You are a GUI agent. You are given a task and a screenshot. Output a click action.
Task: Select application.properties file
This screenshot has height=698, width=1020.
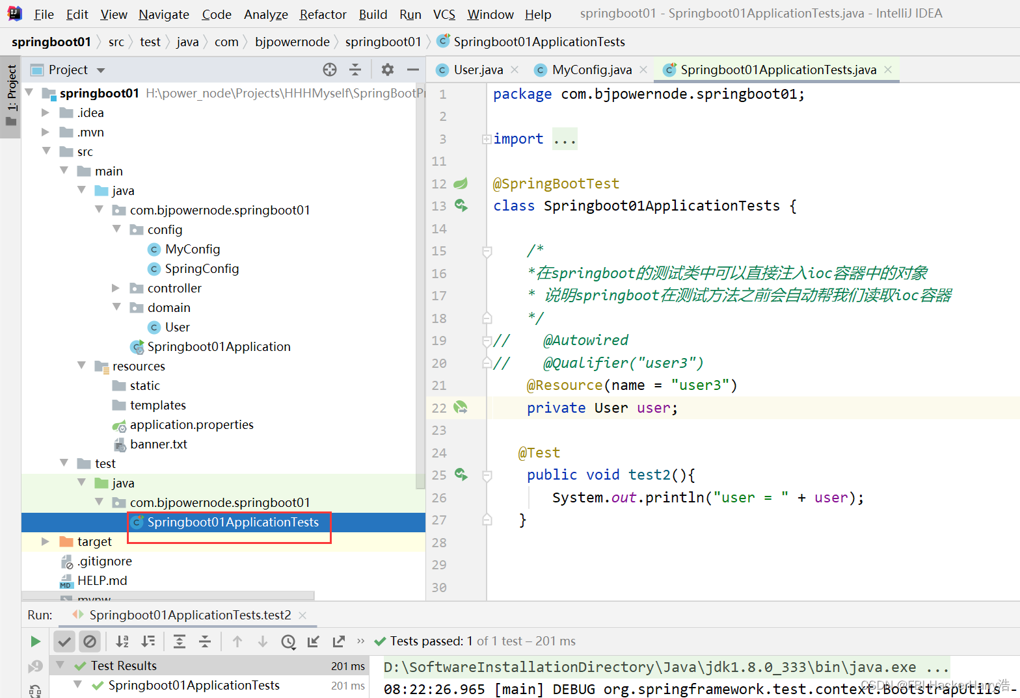pos(192,425)
